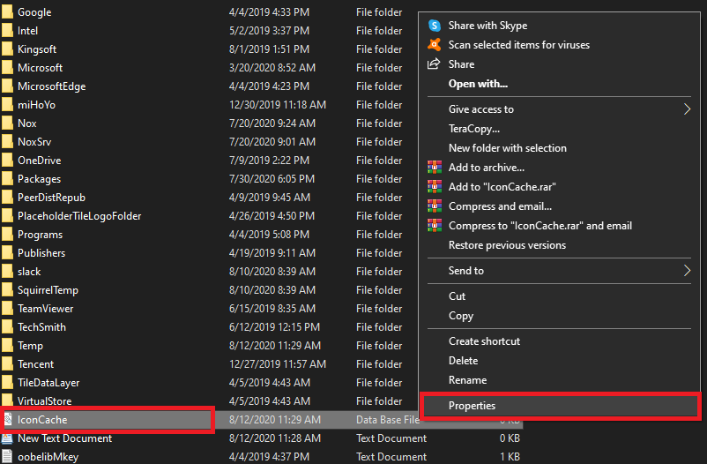707x464 pixels.
Task: Click the Kingsoft folder icon
Action: 7,49
